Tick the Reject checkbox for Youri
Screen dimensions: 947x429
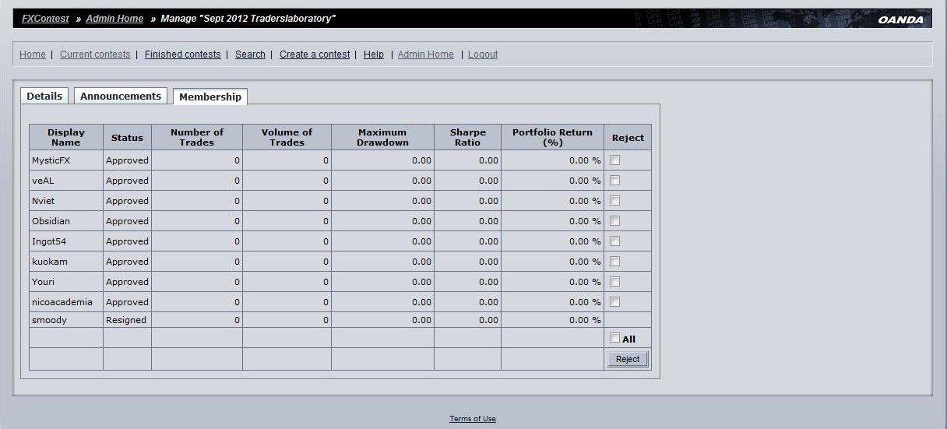[x=615, y=281]
